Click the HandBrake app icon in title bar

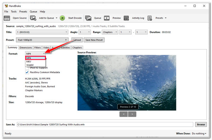tap(6, 6)
